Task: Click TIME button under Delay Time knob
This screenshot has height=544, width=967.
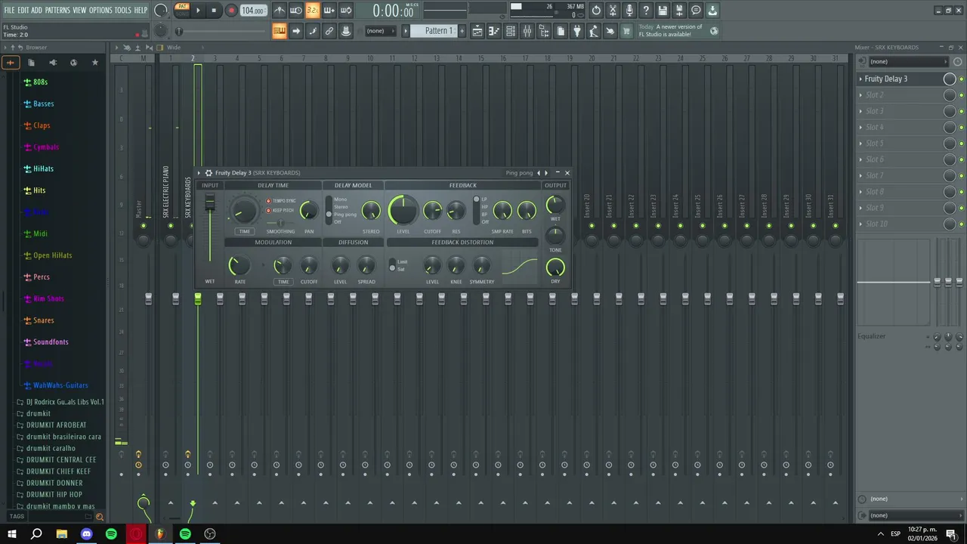Action: click(x=245, y=231)
